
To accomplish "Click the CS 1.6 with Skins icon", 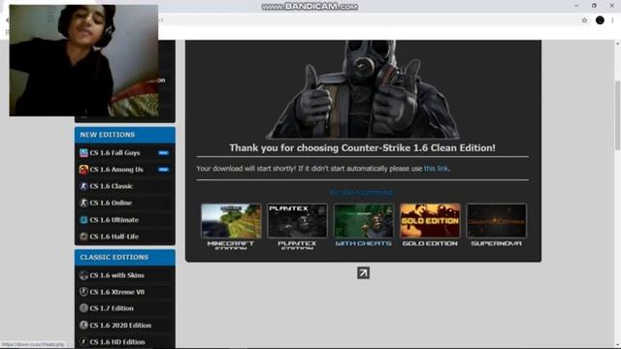I will [83, 275].
